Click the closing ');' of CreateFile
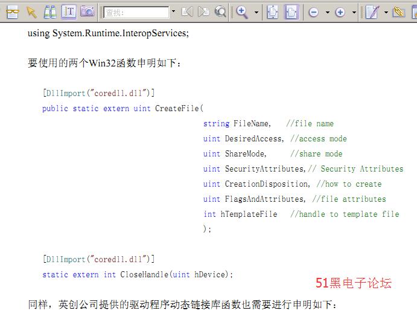Screen dimensions: 417x328 [207, 229]
